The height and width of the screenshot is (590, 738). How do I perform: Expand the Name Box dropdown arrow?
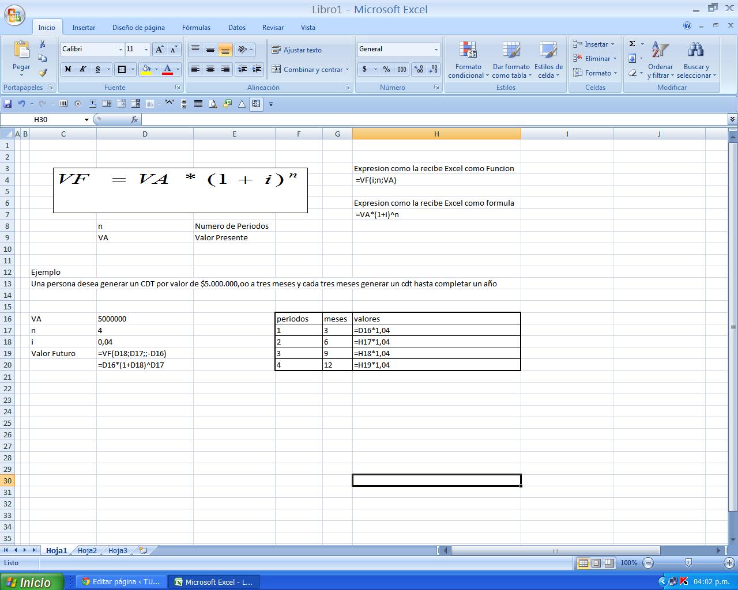point(86,120)
